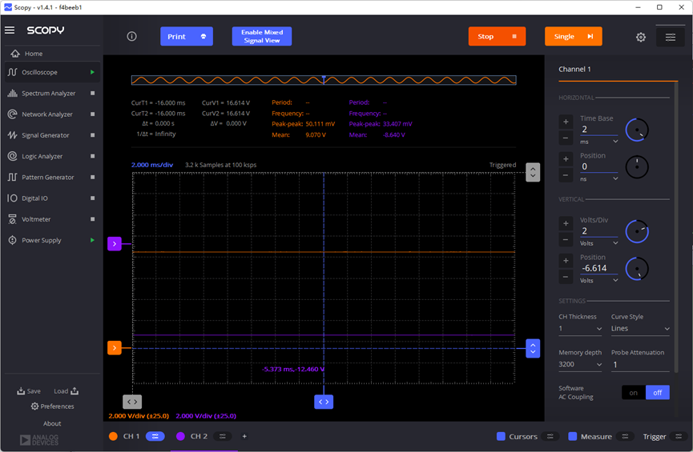Click the Time Base knob
This screenshot has height=452, width=693.
(637, 130)
